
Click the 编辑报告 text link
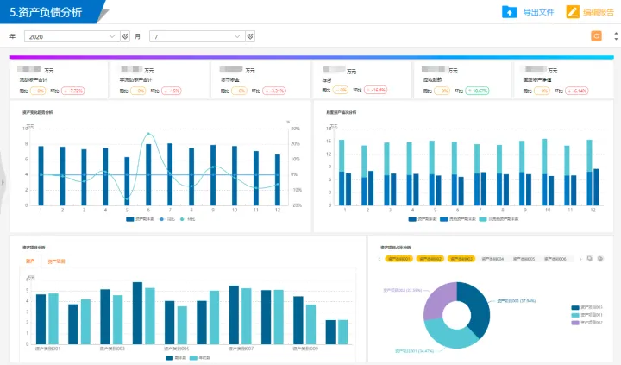click(x=599, y=12)
